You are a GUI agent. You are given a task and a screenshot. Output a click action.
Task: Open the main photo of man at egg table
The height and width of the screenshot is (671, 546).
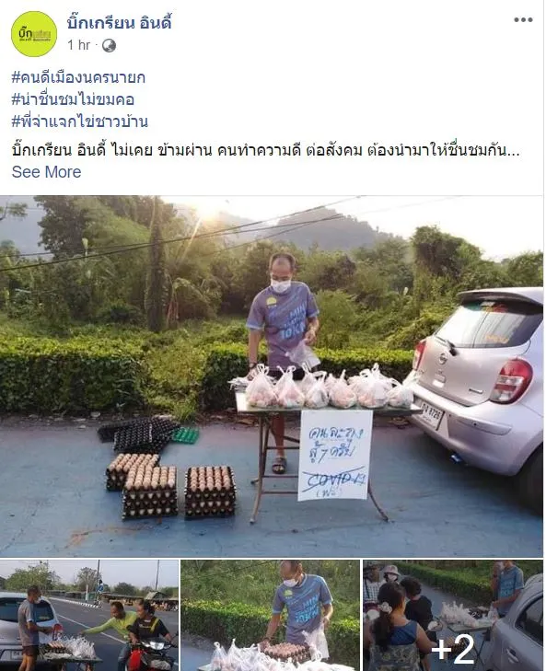coord(272,376)
